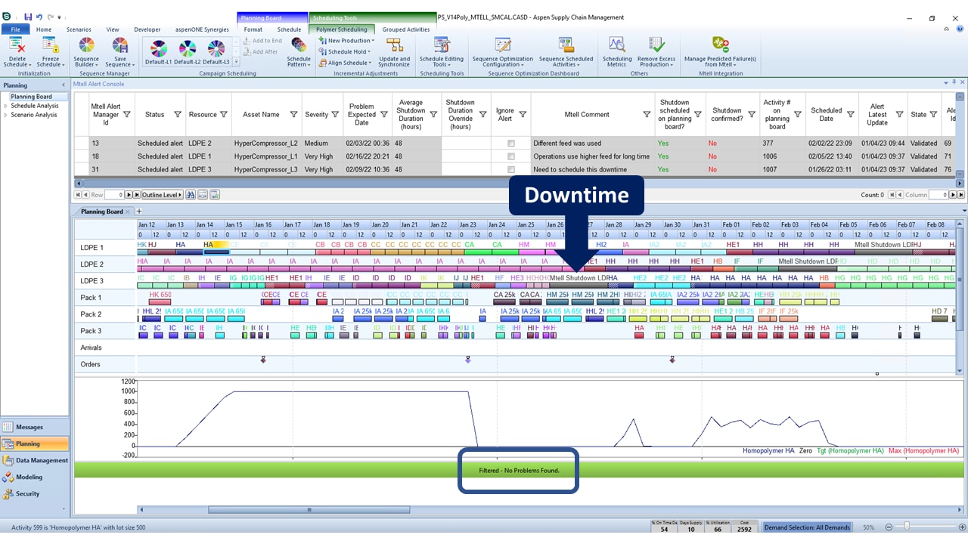Expand the Scenario Analysis tree node
The width and height of the screenshot is (968, 544).
6,115
